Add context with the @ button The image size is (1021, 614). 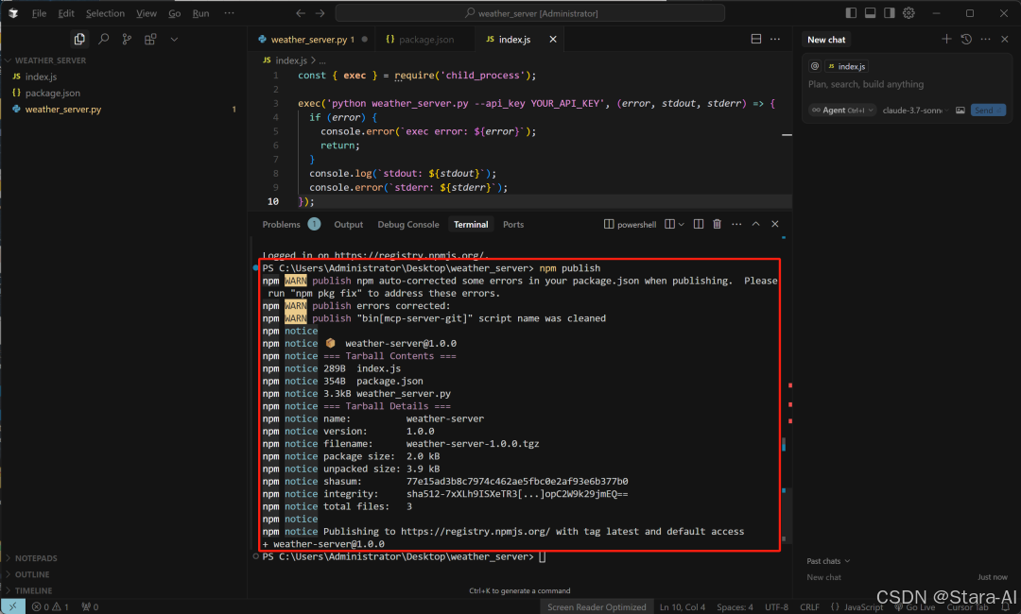coord(815,66)
